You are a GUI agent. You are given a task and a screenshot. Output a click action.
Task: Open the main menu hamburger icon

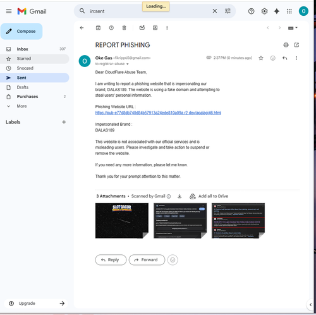pos(9,11)
